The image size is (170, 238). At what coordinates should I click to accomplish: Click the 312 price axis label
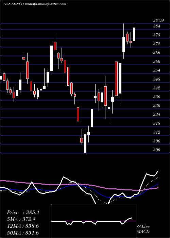pos(157,132)
